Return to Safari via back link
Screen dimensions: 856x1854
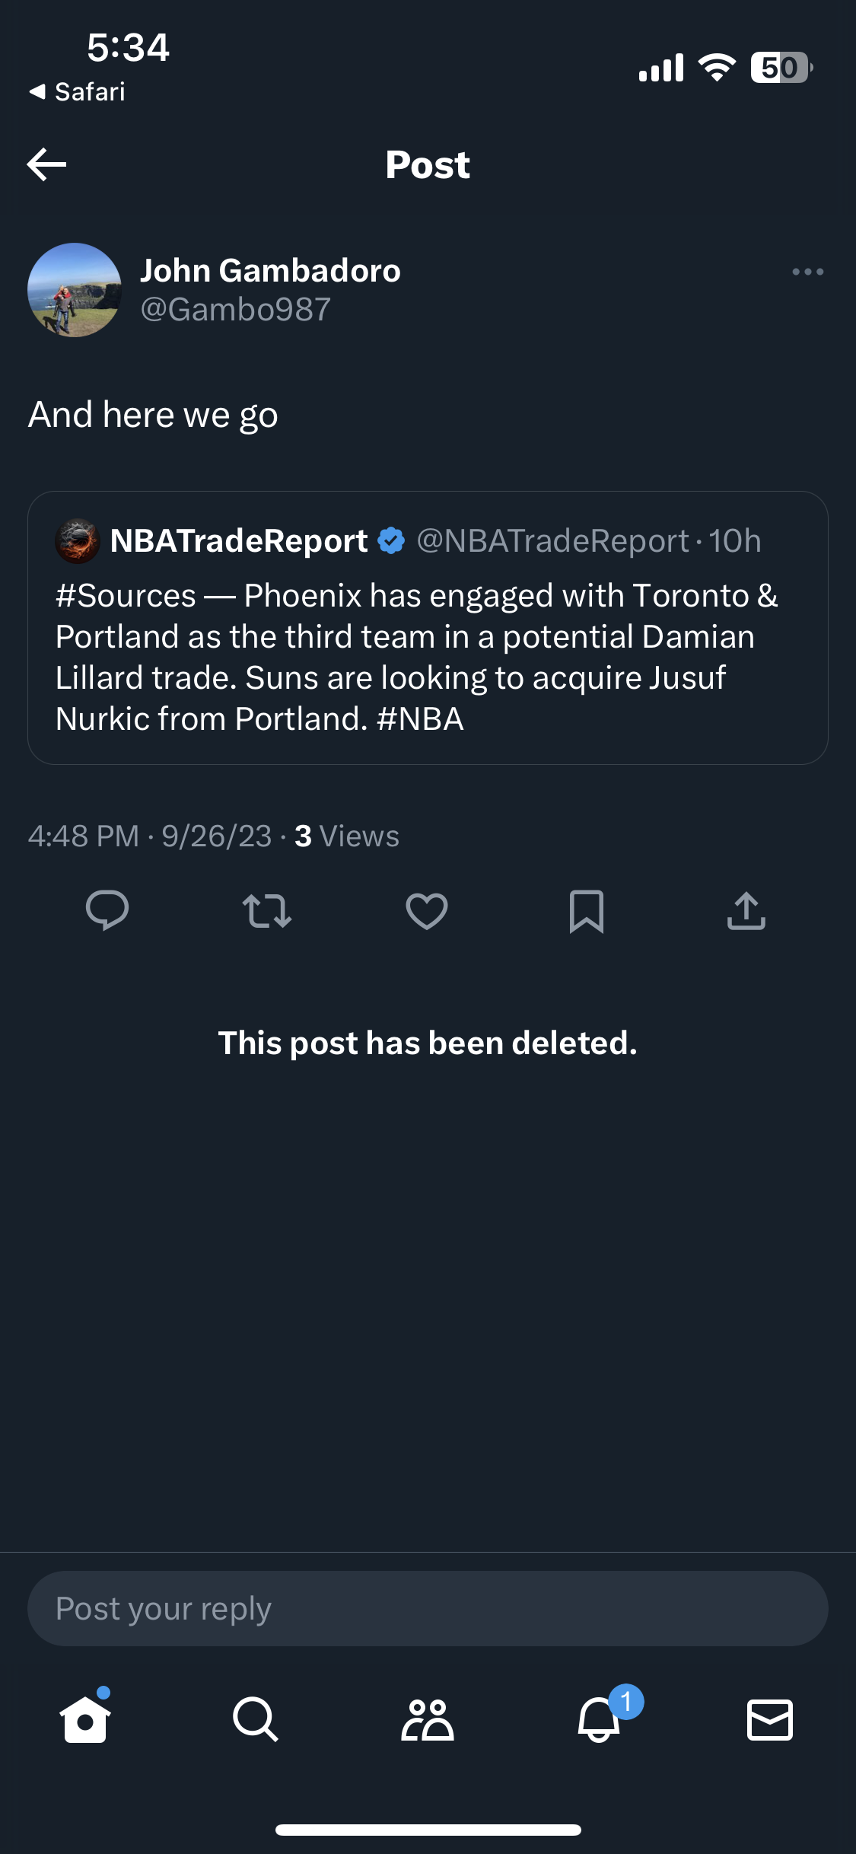click(x=78, y=92)
